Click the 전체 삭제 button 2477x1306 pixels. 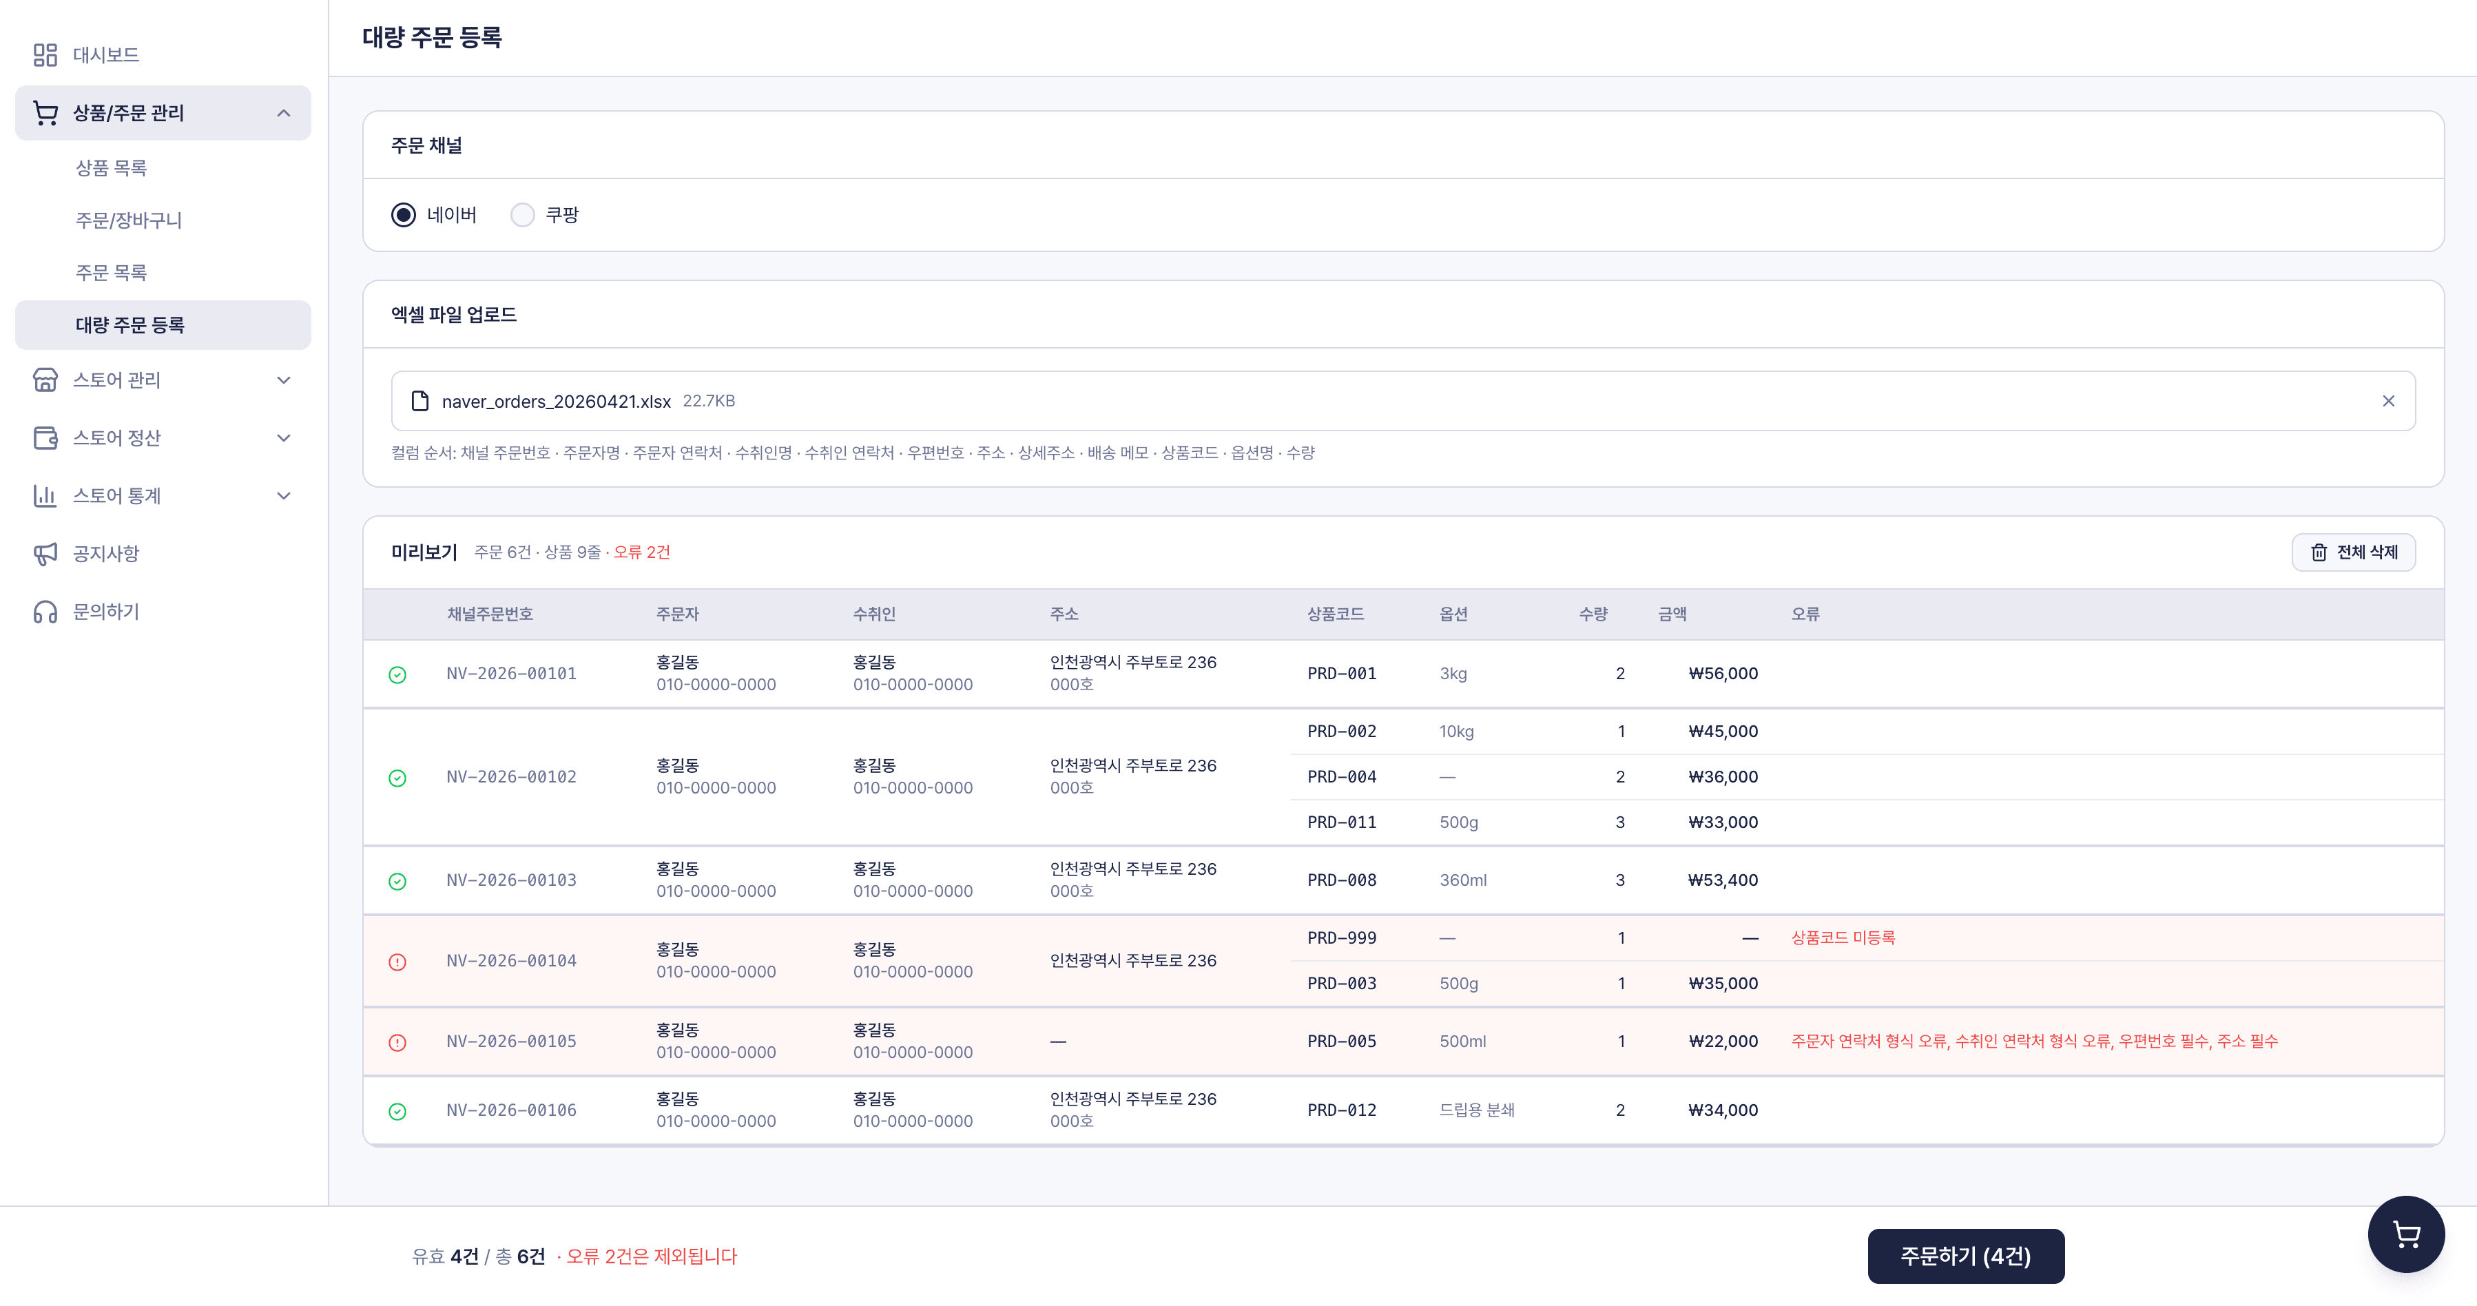[2353, 552]
